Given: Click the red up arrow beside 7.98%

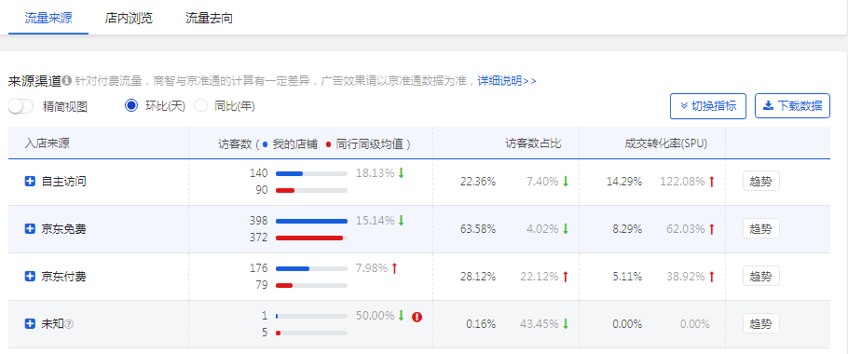Looking at the screenshot, I should [394, 268].
